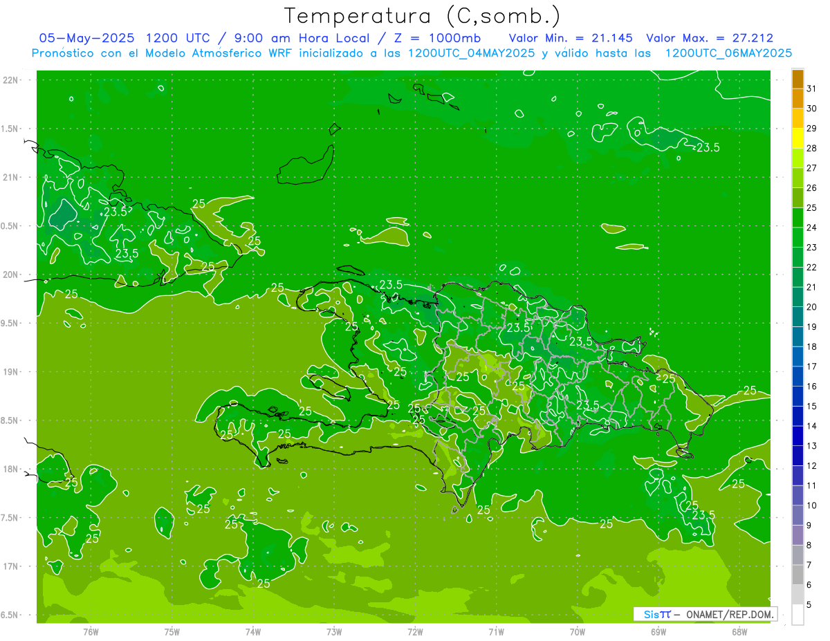Click the "74W" longitude axis label
Viewport: 830px width, 641px height.
click(x=253, y=632)
